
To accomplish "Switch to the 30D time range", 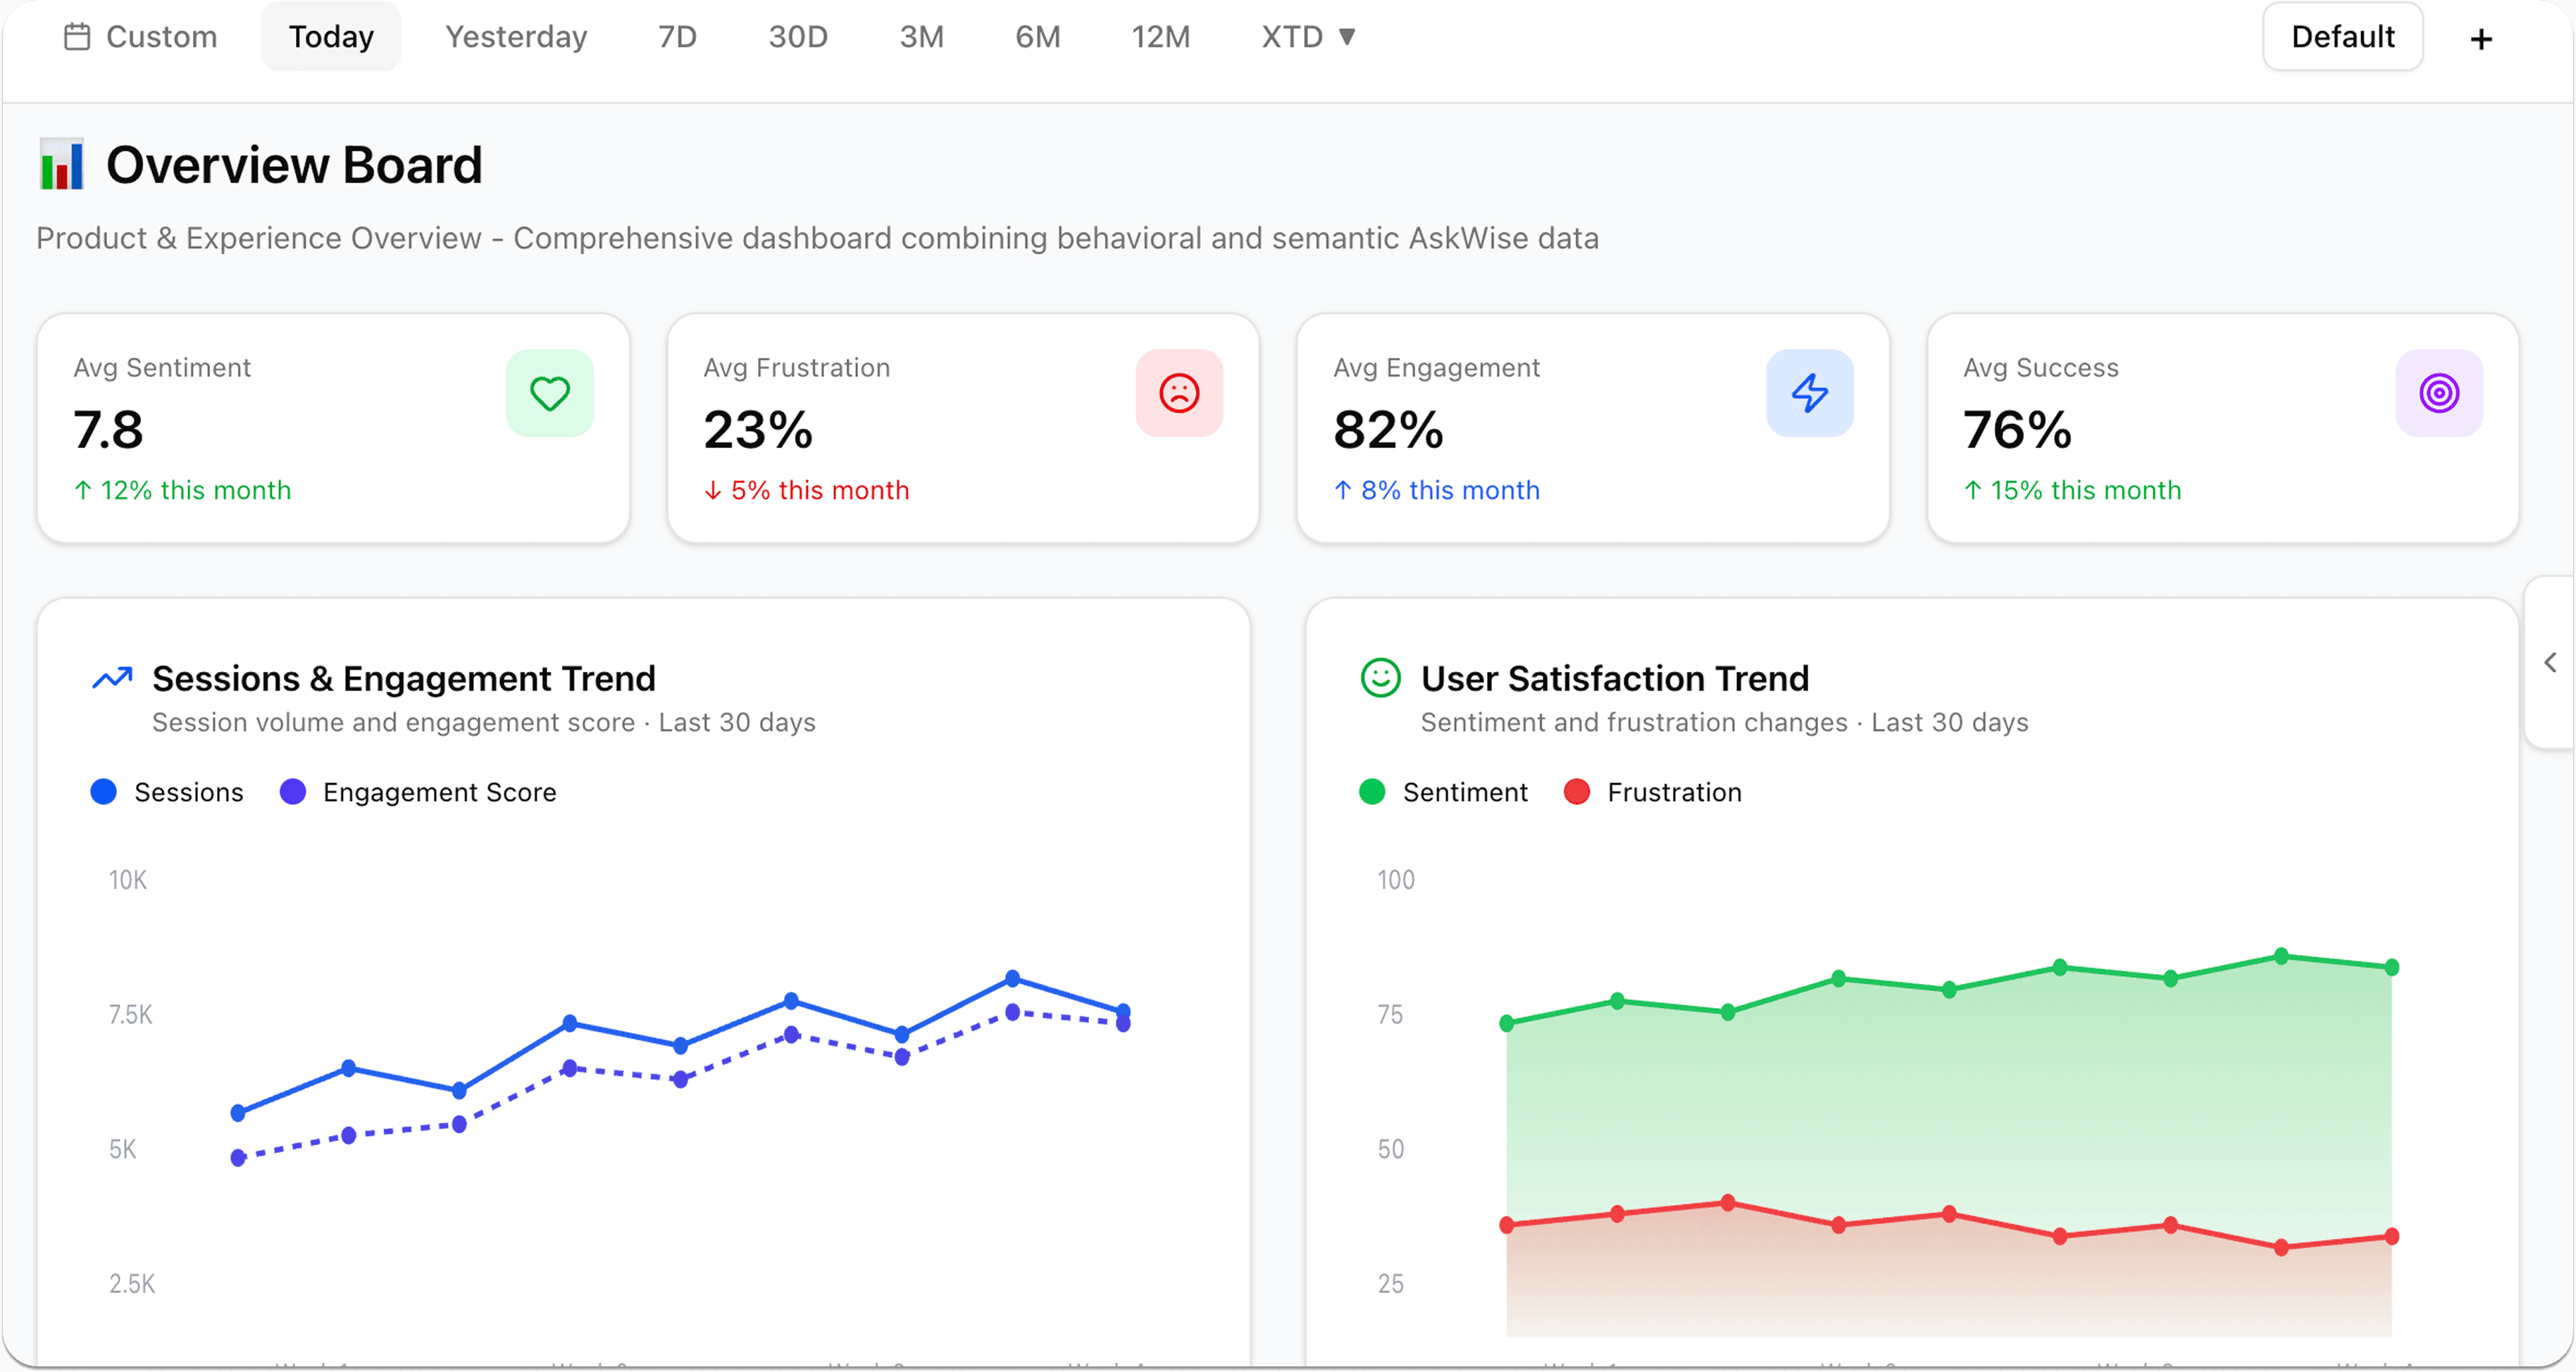I will click(797, 37).
